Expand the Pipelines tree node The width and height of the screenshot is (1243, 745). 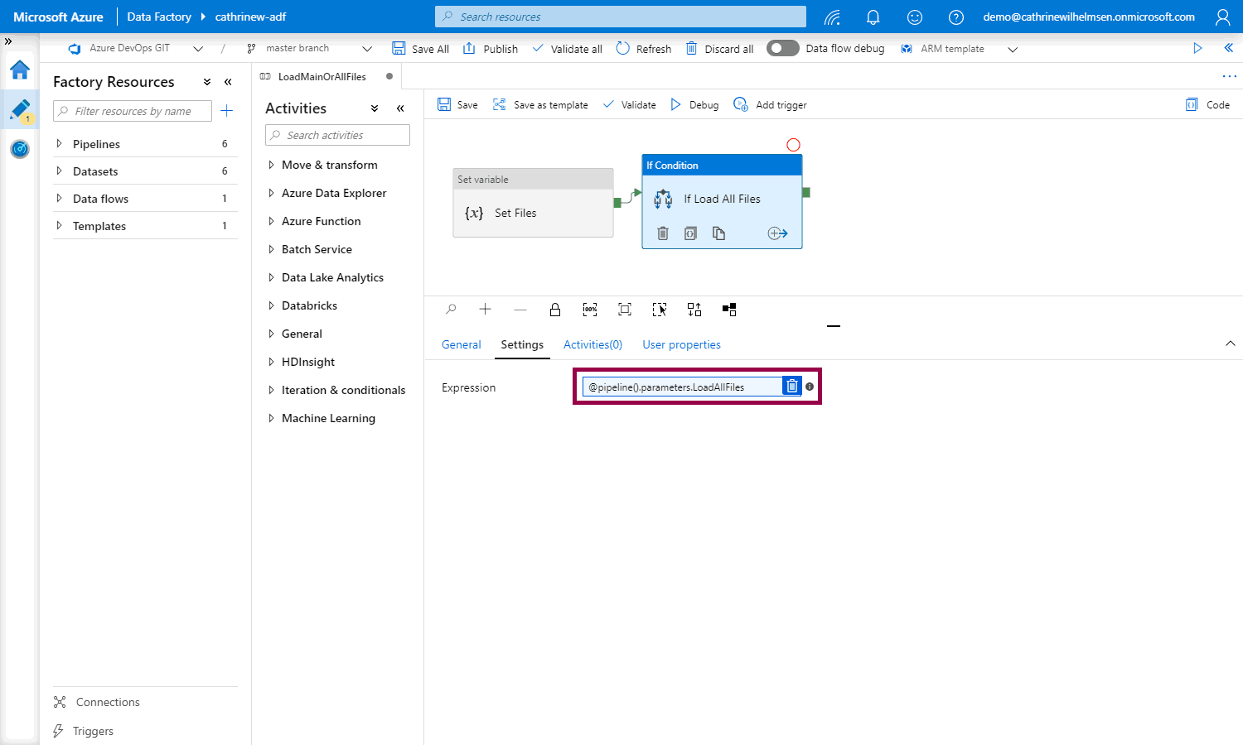pyautogui.click(x=59, y=144)
